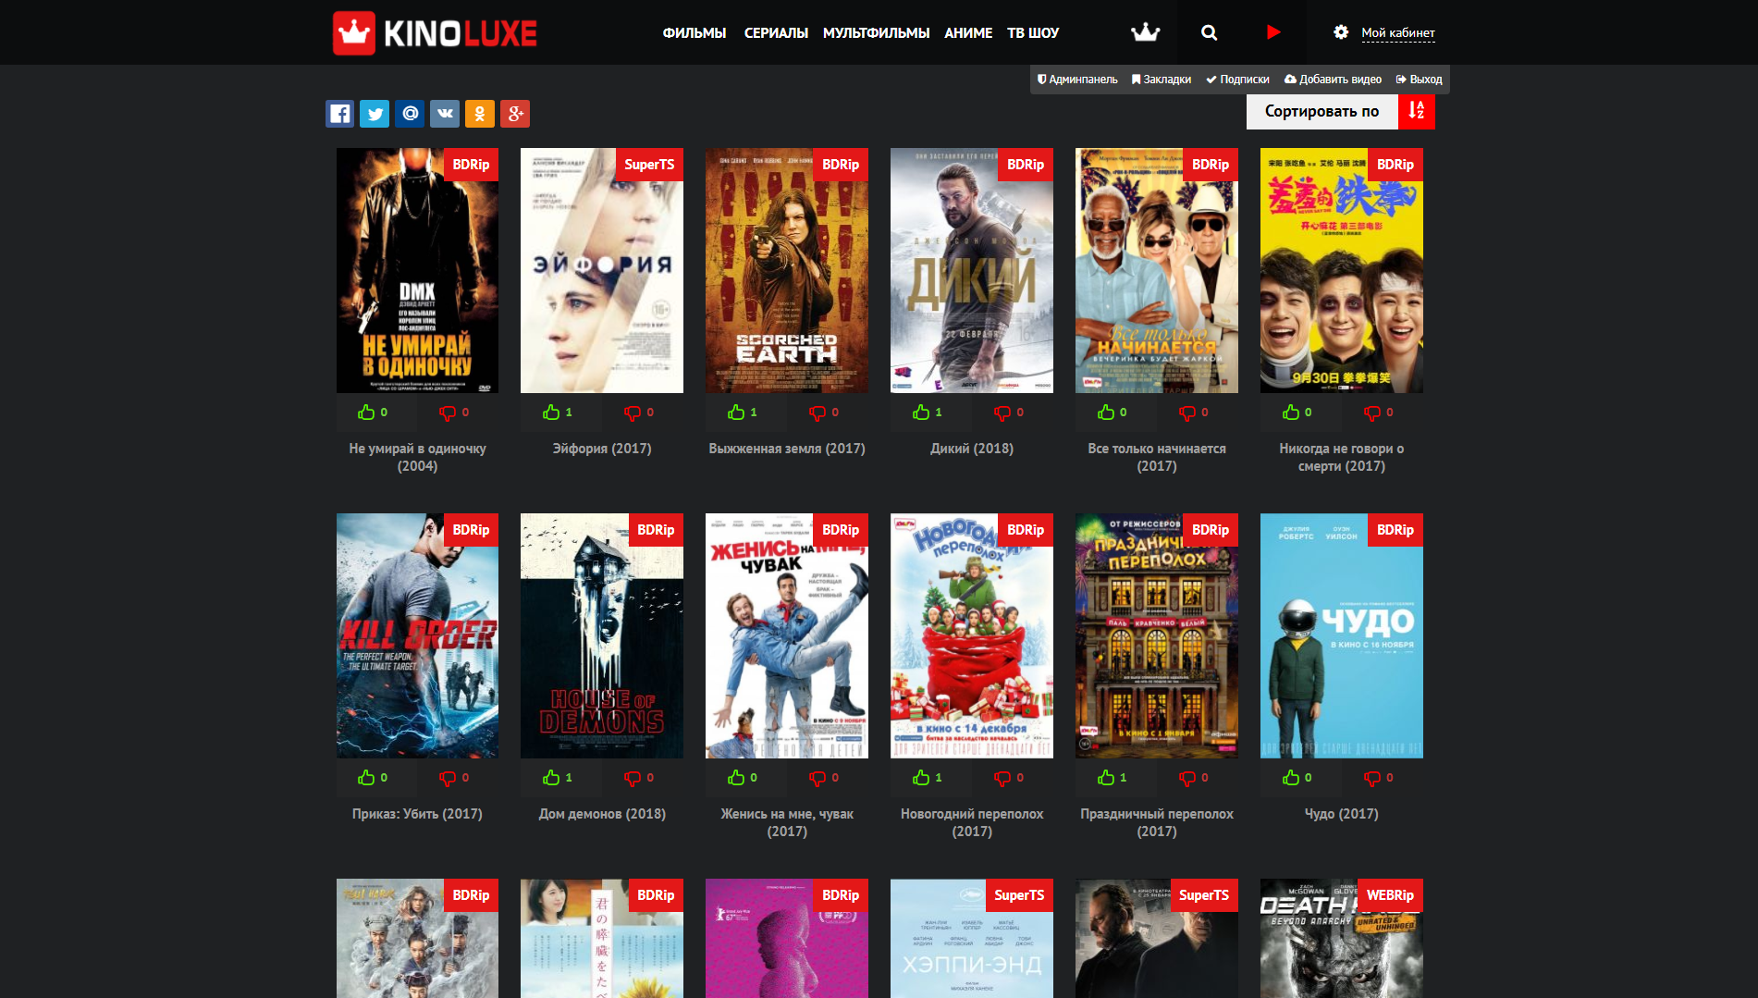Click the settings gear icon
The width and height of the screenshot is (1758, 998).
(x=1340, y=32)
